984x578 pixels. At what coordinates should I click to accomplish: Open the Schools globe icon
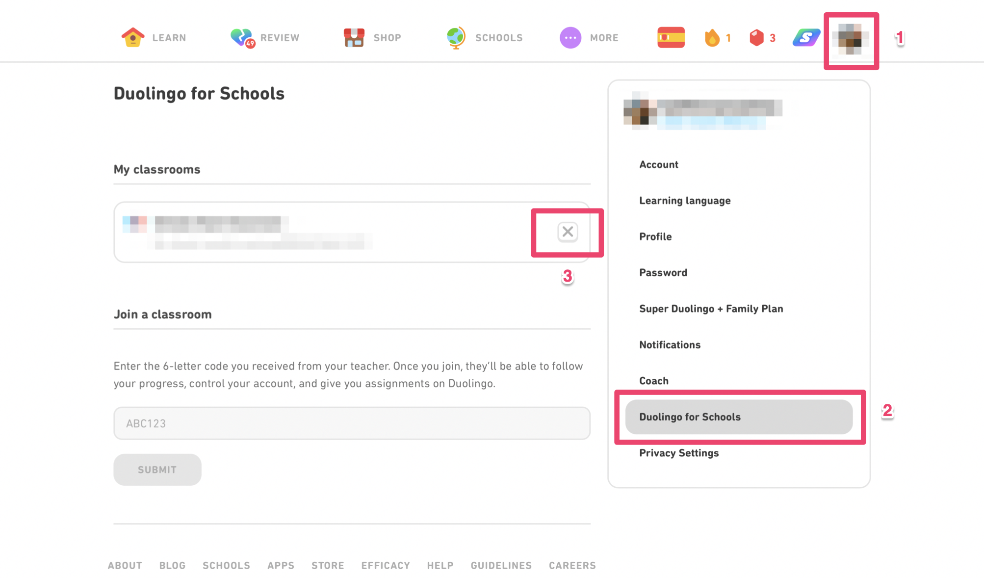pyautogui.click(x=456, y=37)
